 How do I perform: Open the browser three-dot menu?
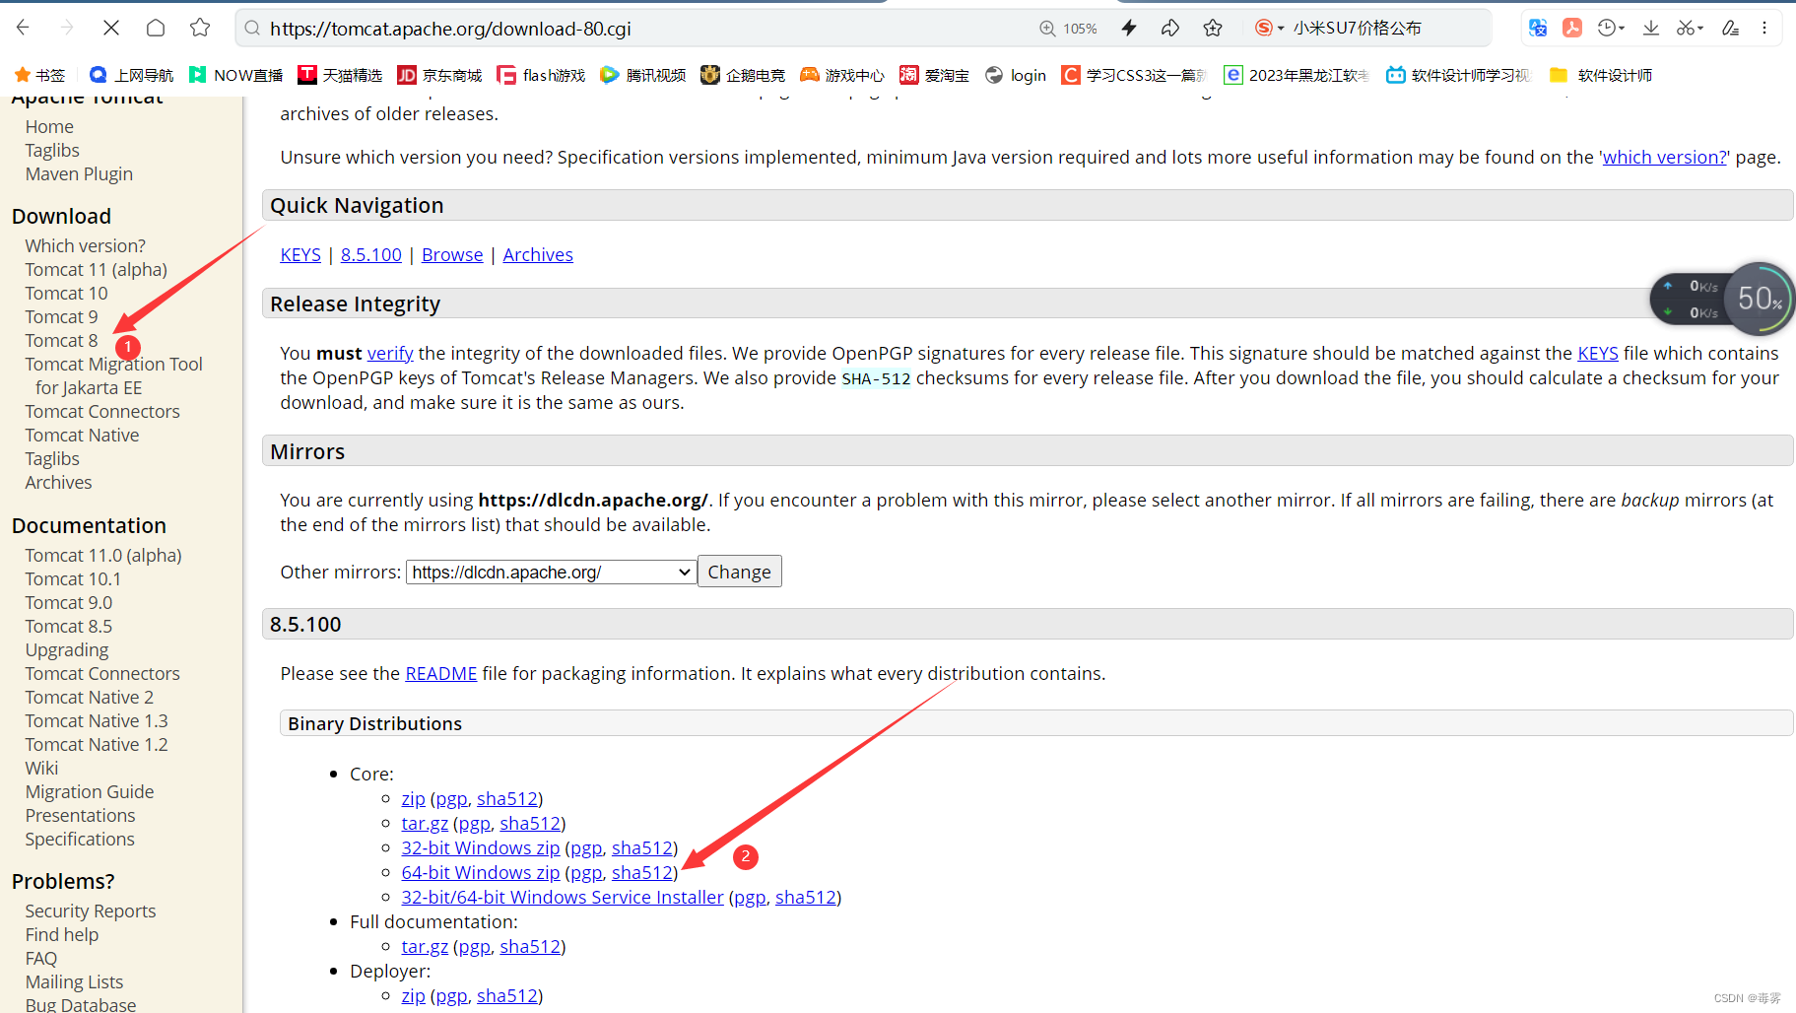click(x=1764, y=29)
